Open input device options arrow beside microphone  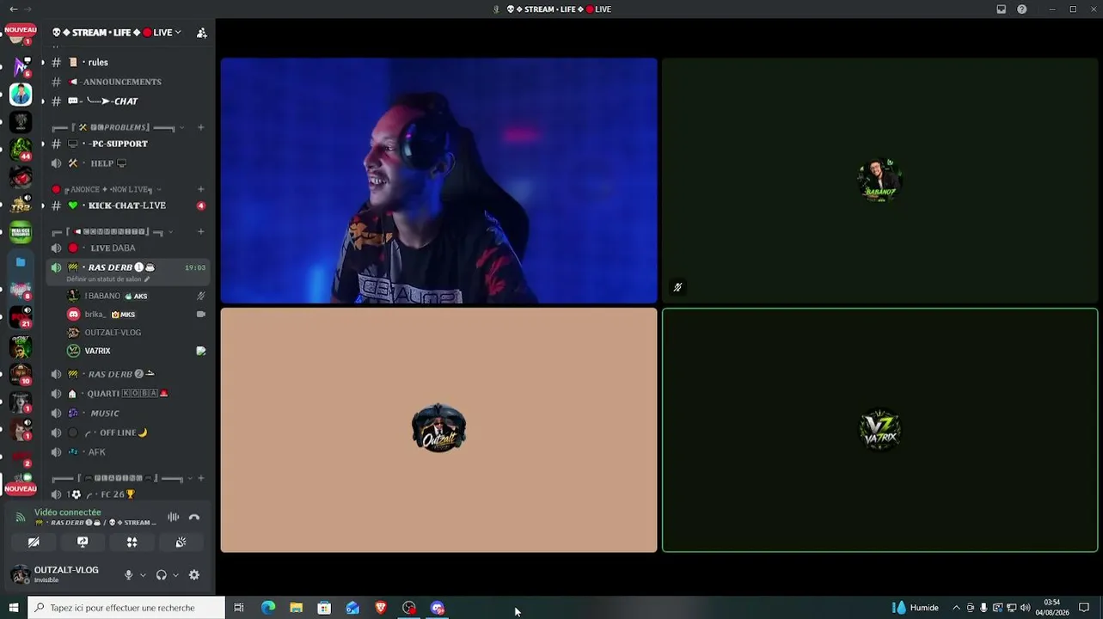[143, 575]
